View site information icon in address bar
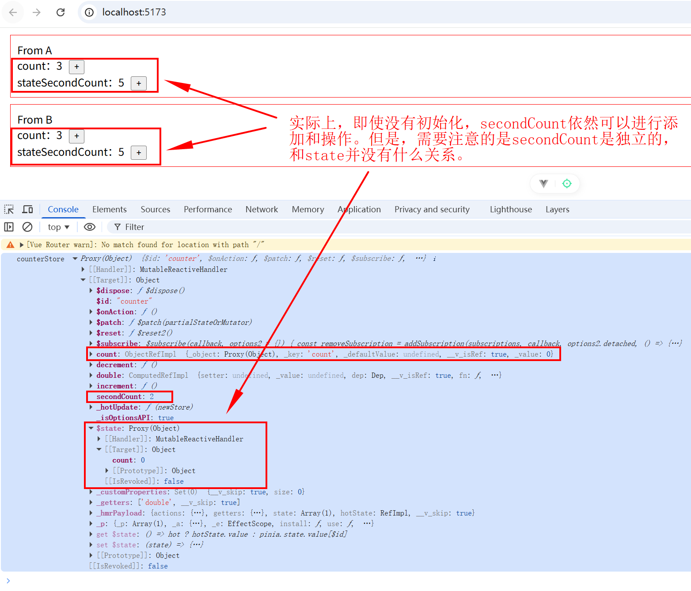The image size is (691, 591). (x=89, y=12)
